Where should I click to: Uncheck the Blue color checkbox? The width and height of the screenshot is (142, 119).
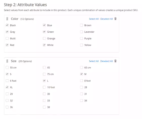click(44, 25)
